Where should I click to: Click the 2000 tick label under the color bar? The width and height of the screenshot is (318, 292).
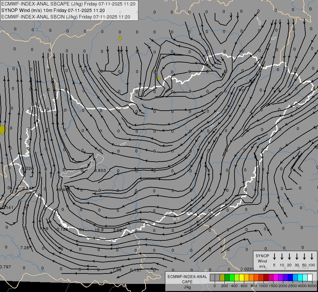coord(283,286)
